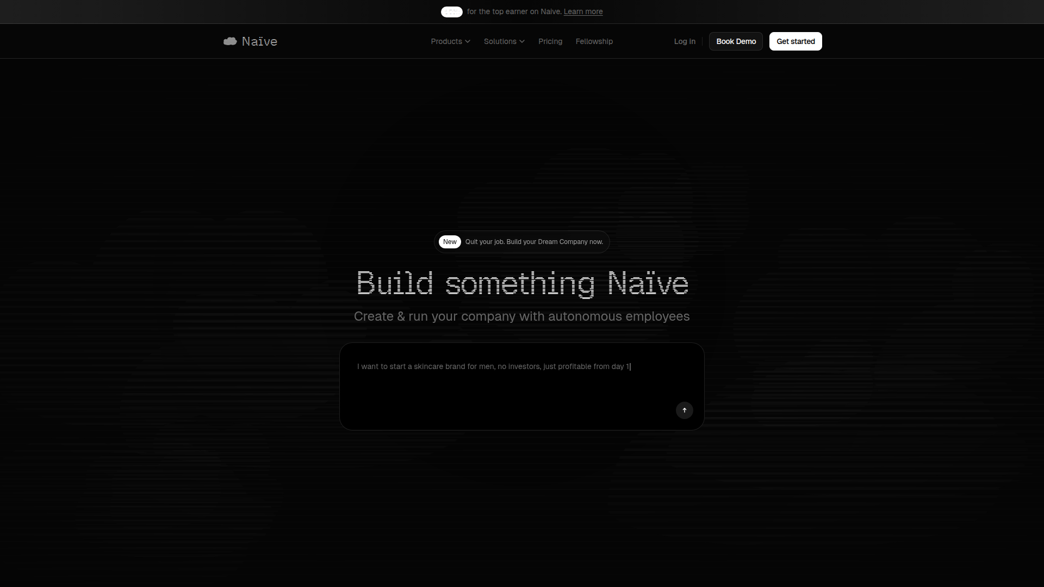This screenshot has height=587, width=1044.
Task: Click the Book Demo button
Action: (x=735, y=41)
